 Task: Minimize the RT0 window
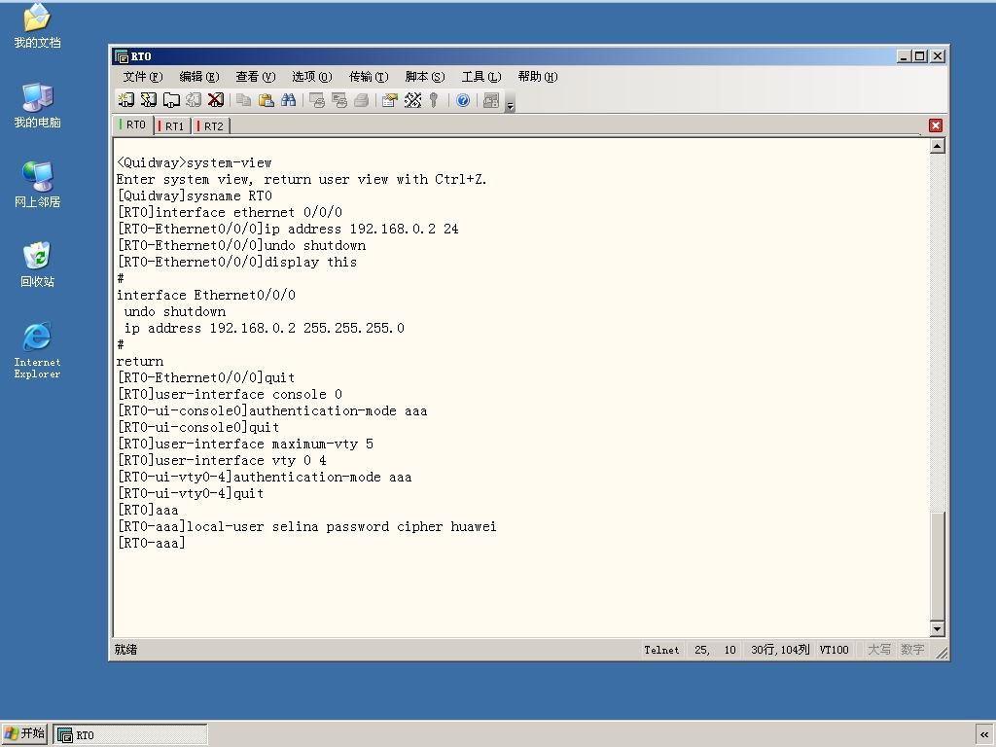point(904,56)
